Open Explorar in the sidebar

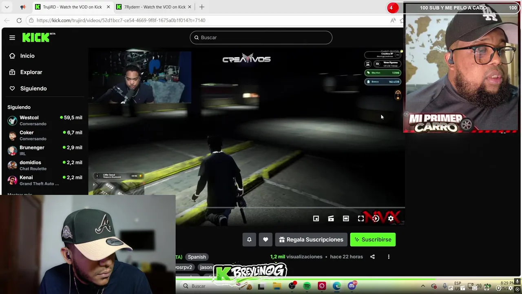point(31,72)
